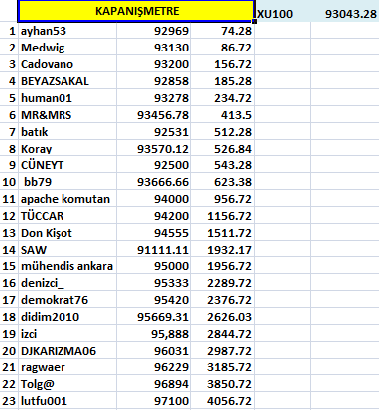This screenshot has height=410, width=379.
Task: Select the 2626.03 difference cell
Action: pyautogui.click(x=223, y=317)
